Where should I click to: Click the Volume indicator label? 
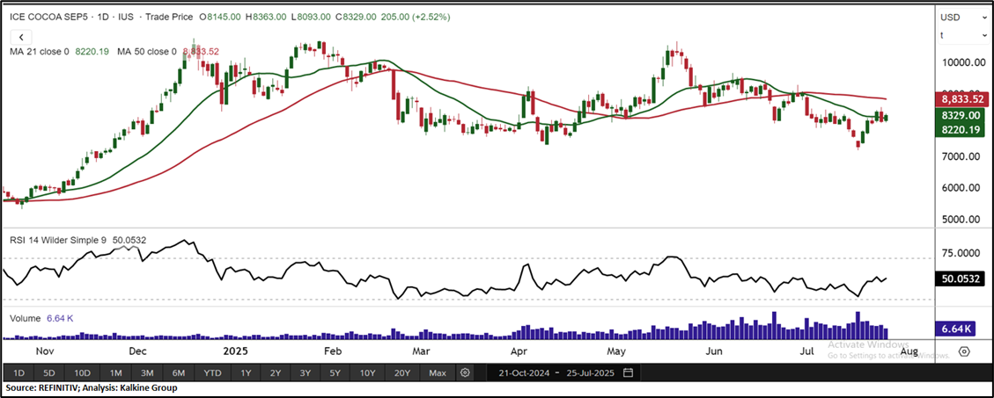point(25,318)
